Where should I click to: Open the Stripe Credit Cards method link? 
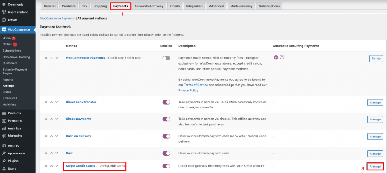(80, 166)
